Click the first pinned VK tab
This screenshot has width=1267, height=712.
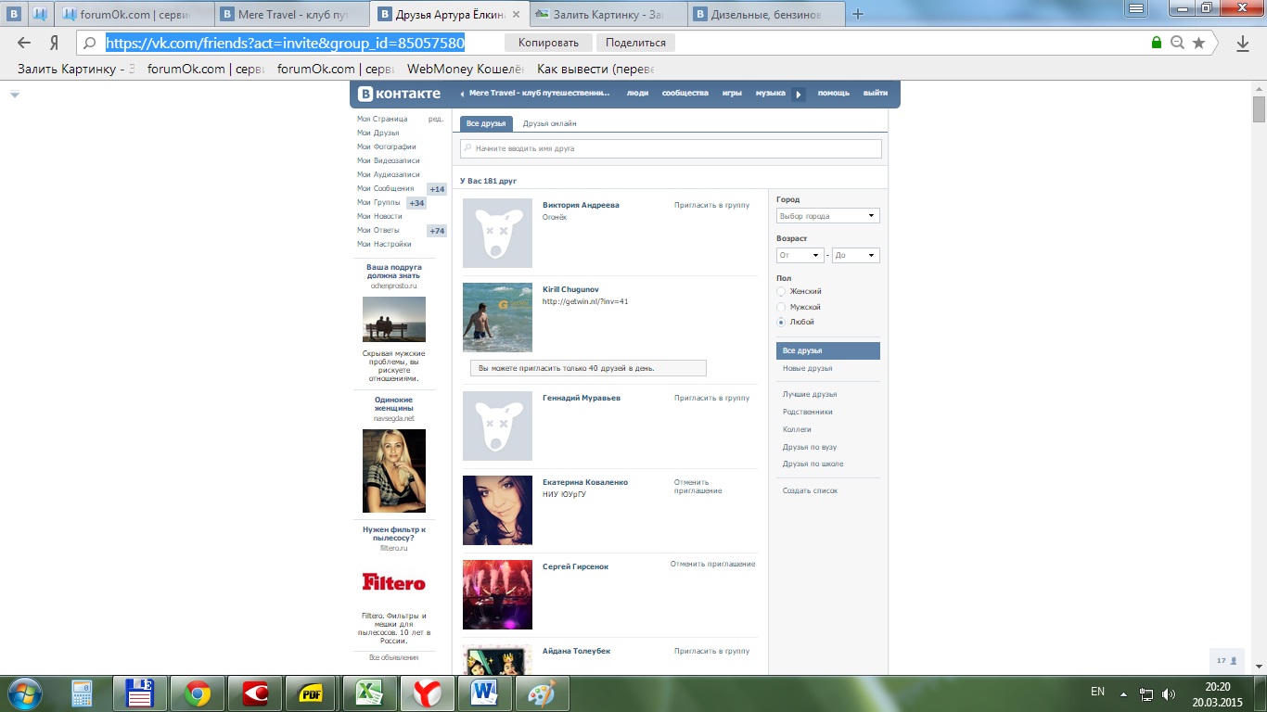(x=14, y=14)
